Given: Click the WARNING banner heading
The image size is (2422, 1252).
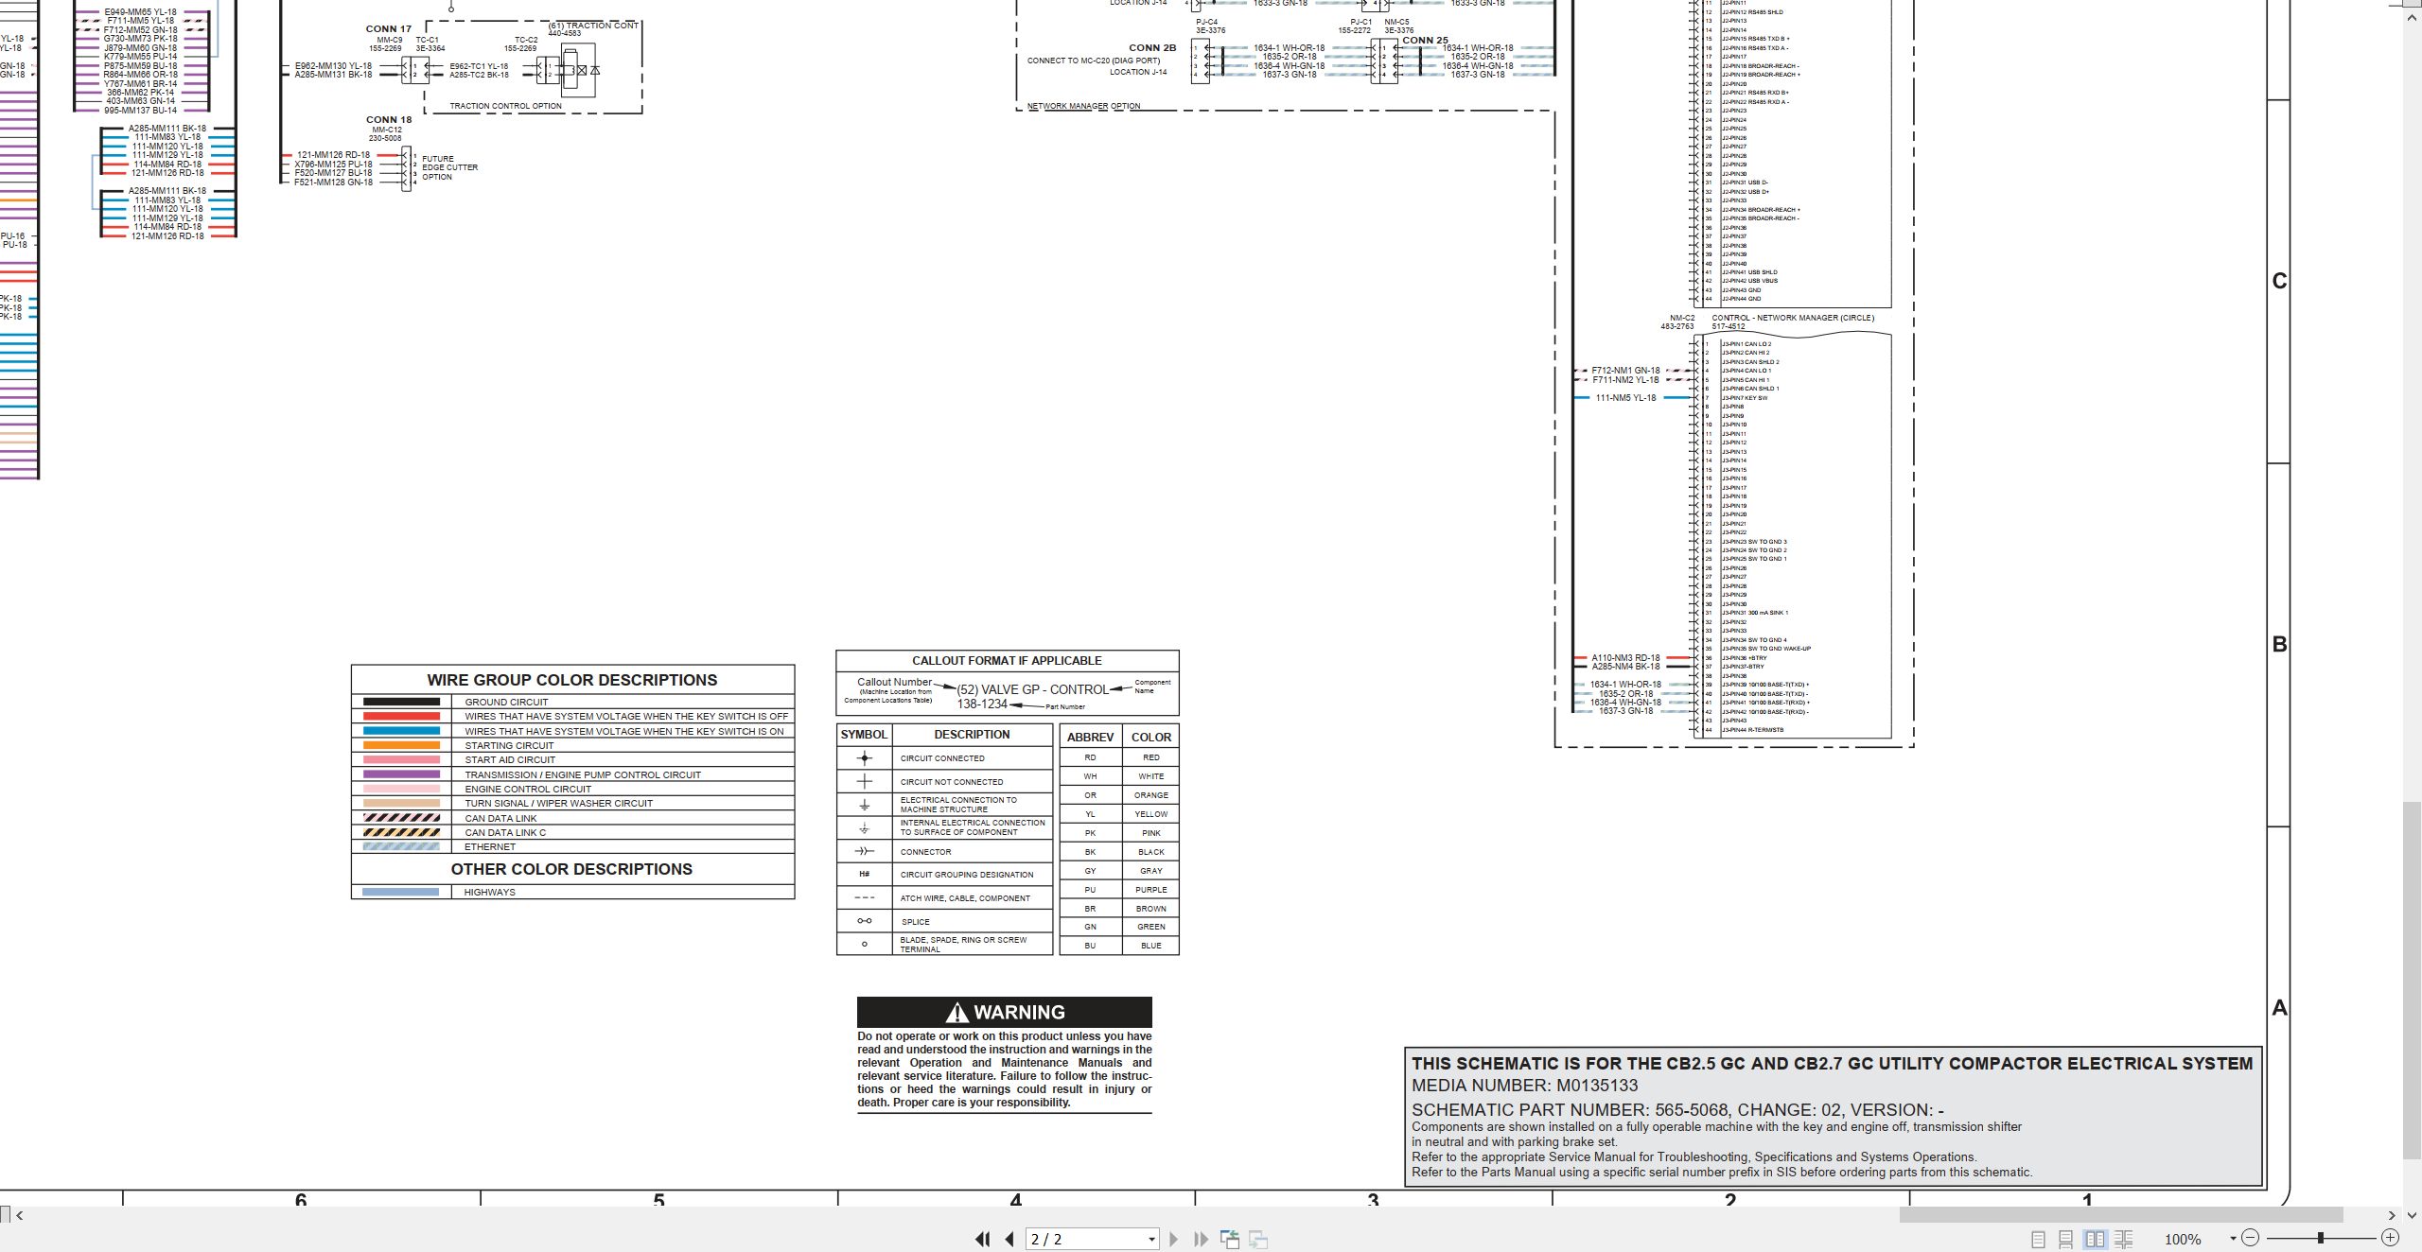Looking at the screenshot, I should (1005, 1012).
